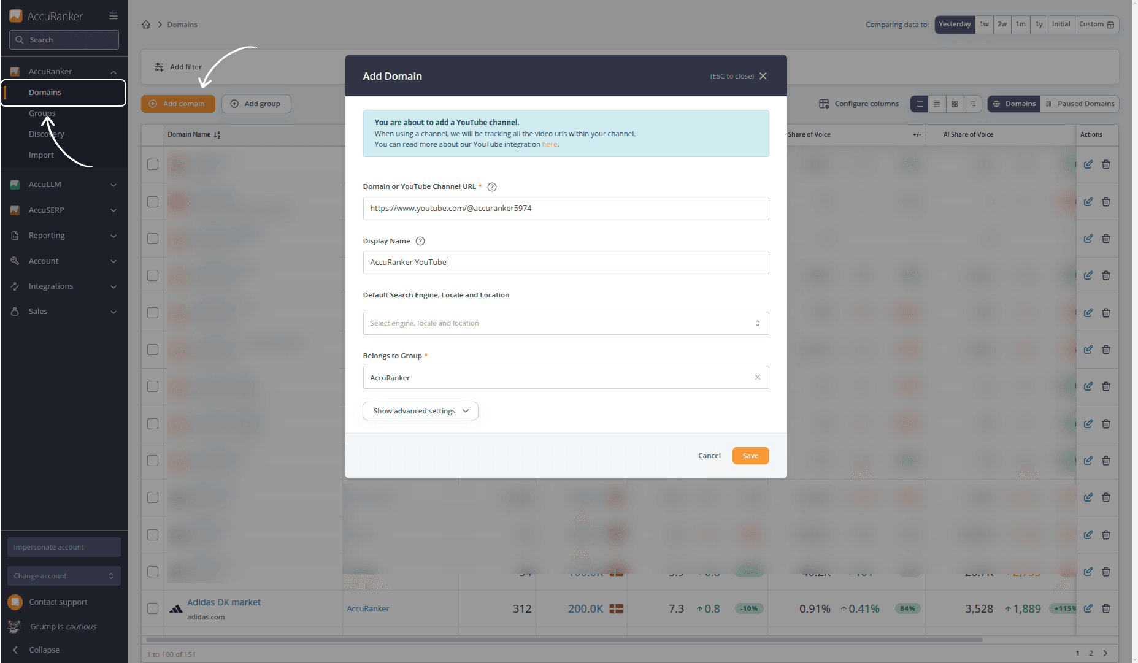Check the third domain row checkbox

pos(153,239)
